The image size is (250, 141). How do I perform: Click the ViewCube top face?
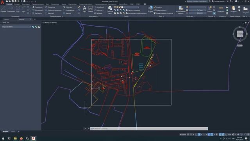click(240, 34)
